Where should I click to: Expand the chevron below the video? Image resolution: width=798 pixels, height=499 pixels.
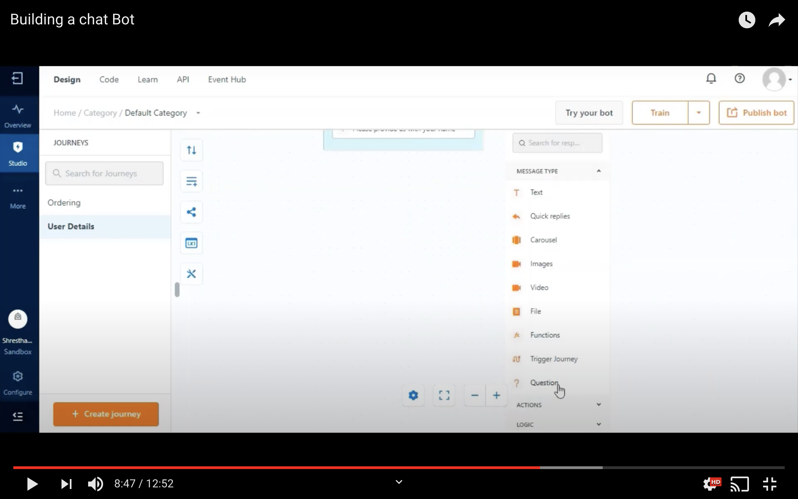coord(399,482)
